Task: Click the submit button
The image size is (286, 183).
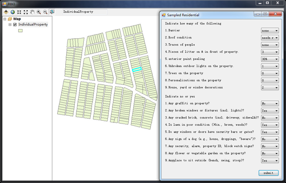Action: (268, 172)
